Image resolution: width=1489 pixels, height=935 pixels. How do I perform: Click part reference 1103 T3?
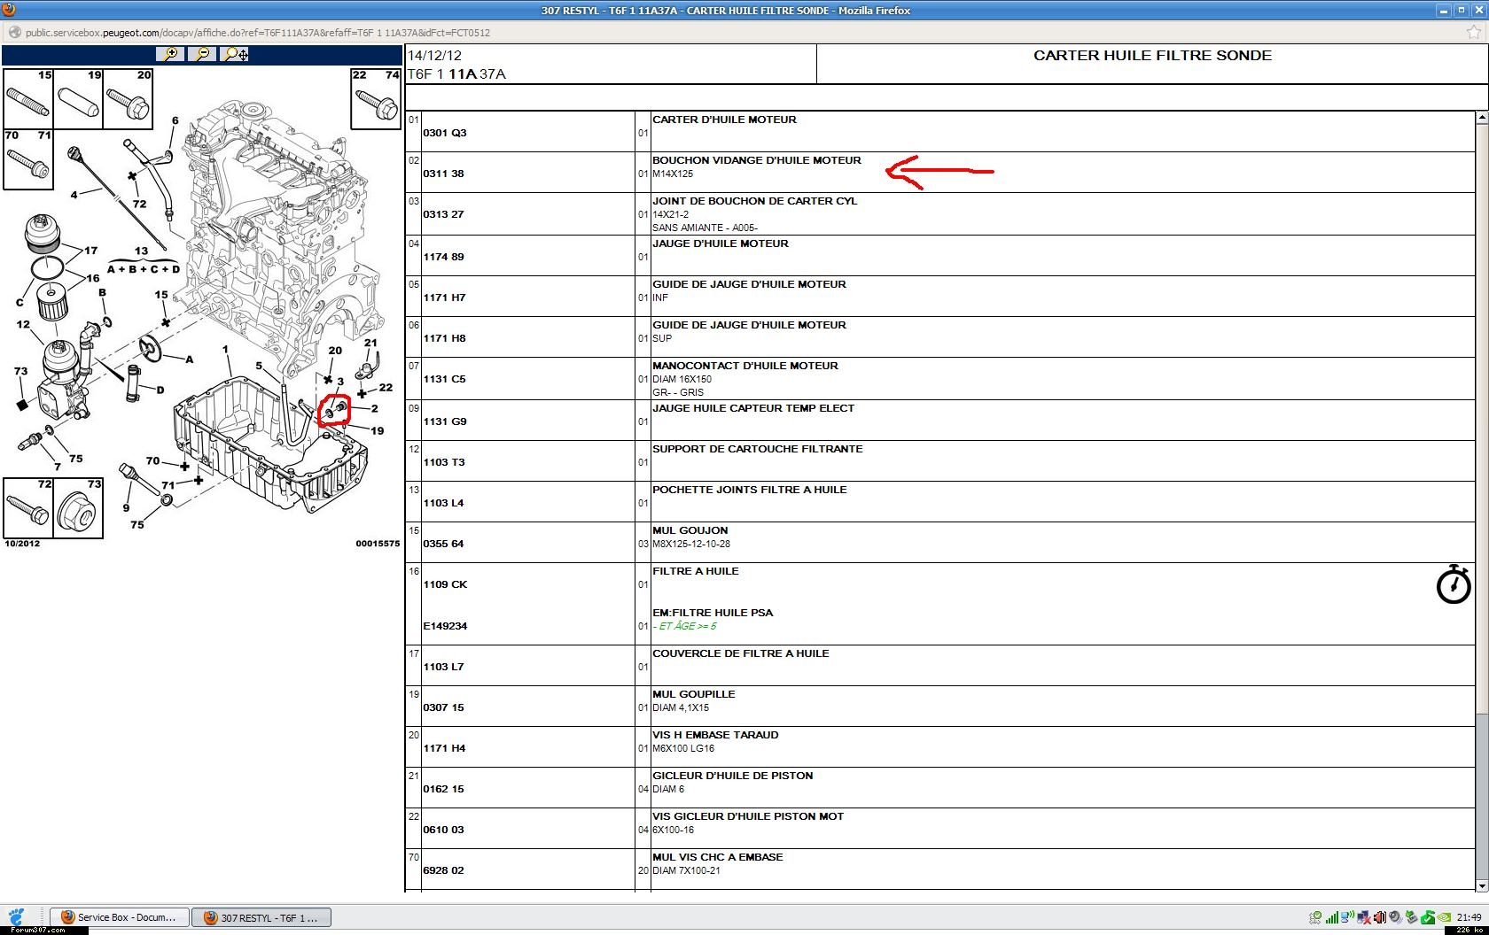tap(444, 462)
